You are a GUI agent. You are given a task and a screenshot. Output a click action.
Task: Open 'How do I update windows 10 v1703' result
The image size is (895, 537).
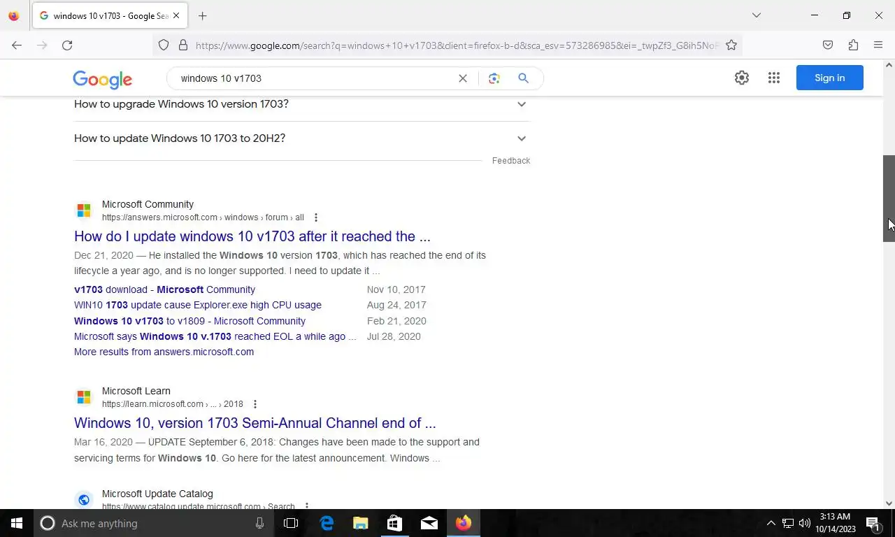[252, 236]
